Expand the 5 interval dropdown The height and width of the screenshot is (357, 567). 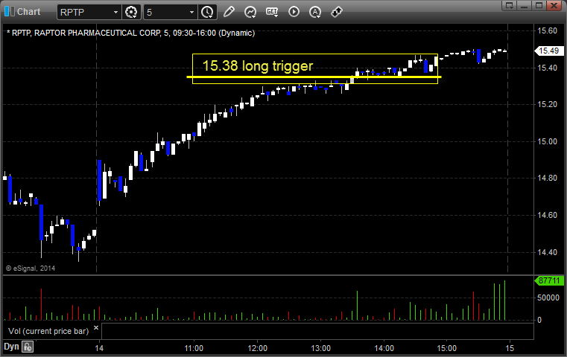(191, 13)
